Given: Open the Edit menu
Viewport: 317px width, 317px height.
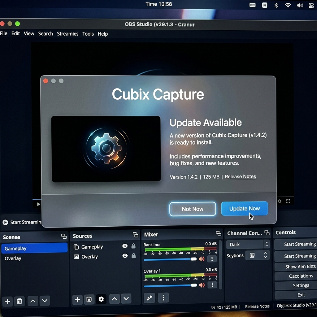Looking at the screenshot, I should 15,33.
